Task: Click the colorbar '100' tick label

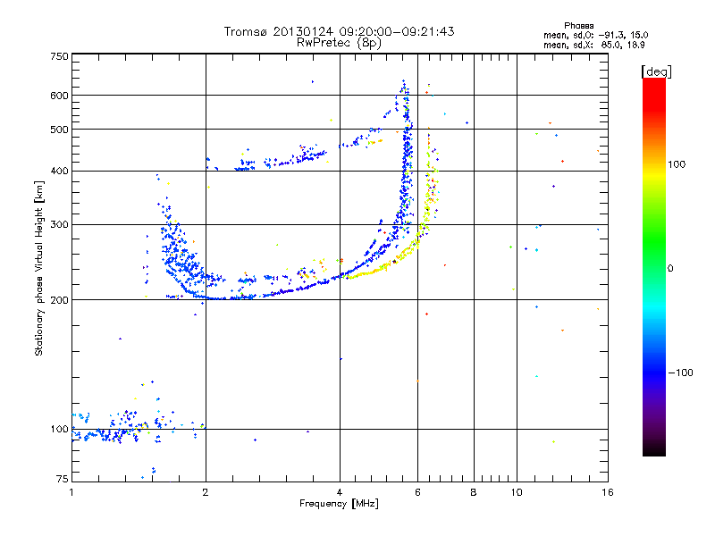Action: point(677,164)
